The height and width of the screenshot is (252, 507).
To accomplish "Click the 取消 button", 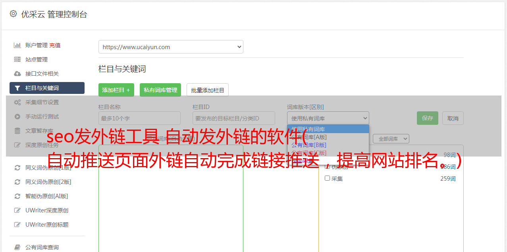I will [453, 118].
